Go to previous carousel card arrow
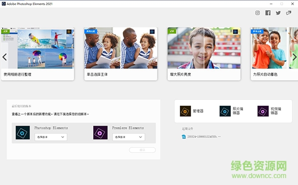298x185 pixels. 4,57
